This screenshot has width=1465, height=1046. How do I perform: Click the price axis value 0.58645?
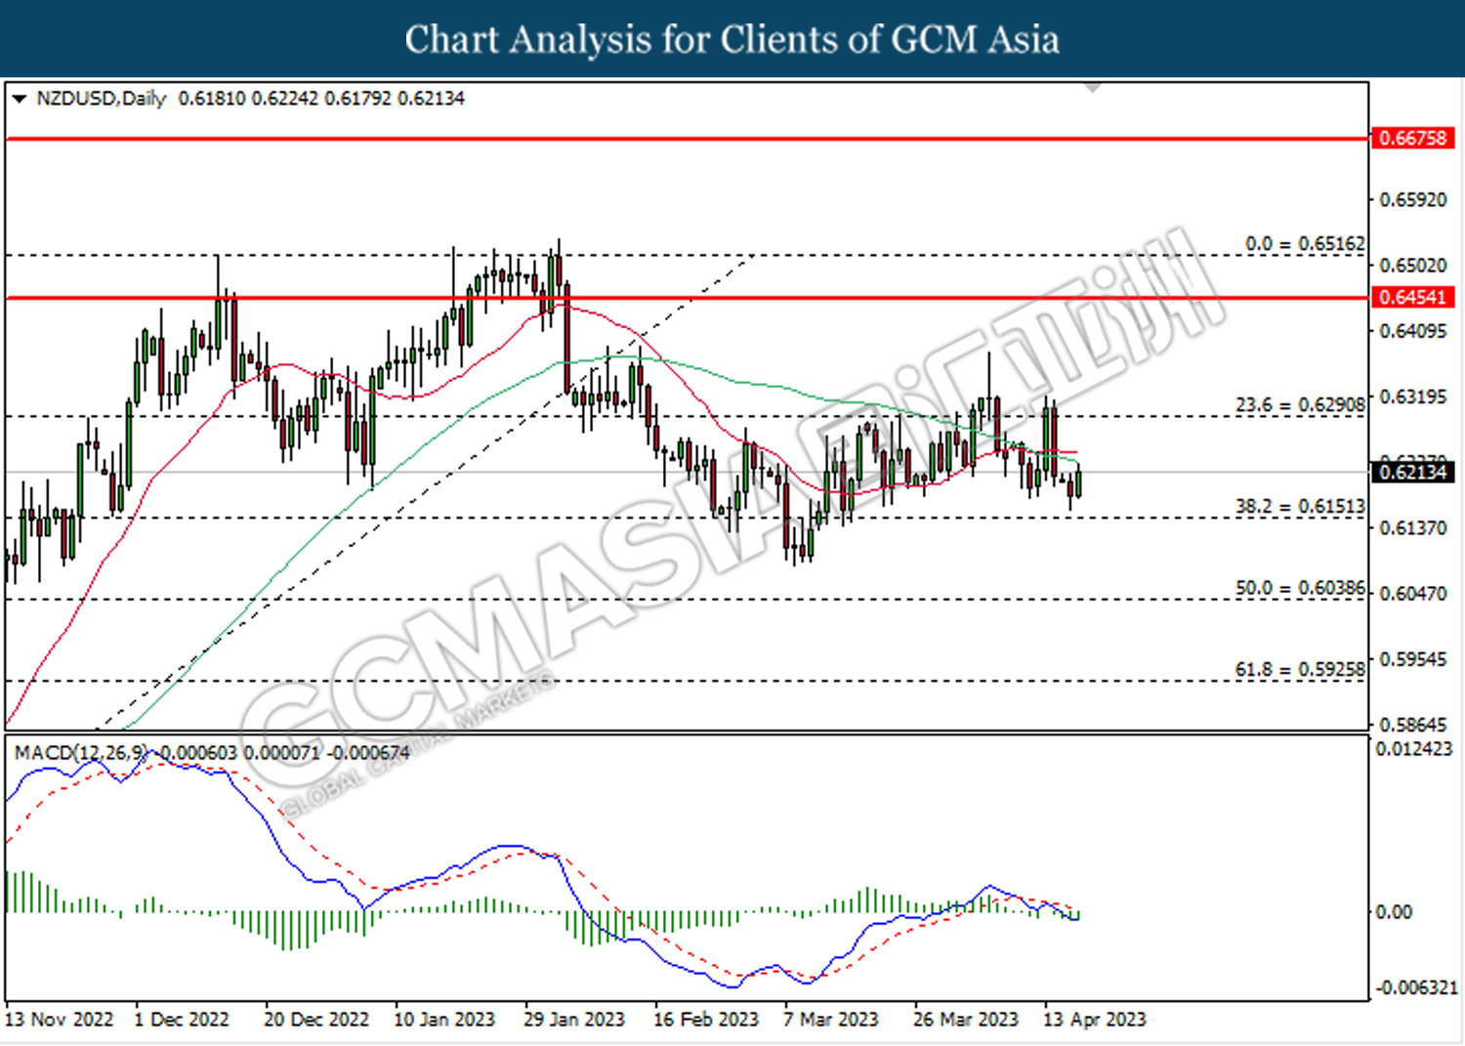point(1412,724)
